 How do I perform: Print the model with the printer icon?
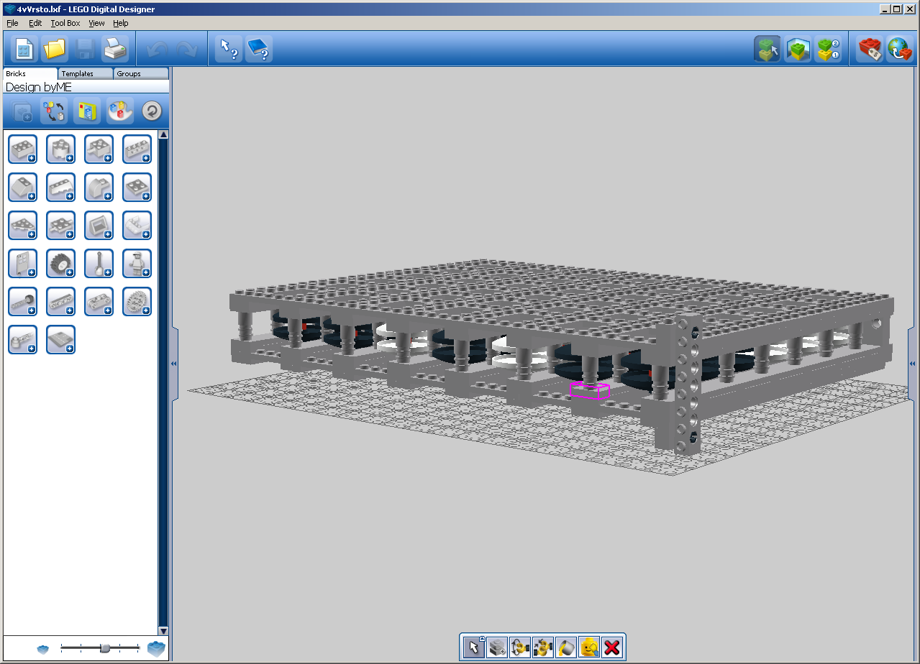point(115,49)
